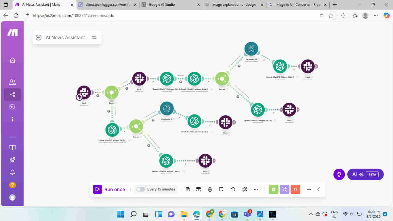Go to Home in the Make sidebar
393x221 pixels.
[x=12, y=60]
